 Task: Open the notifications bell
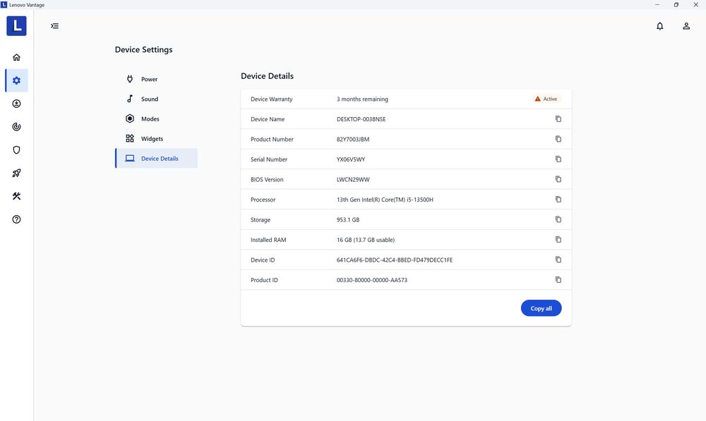[660, 26]
